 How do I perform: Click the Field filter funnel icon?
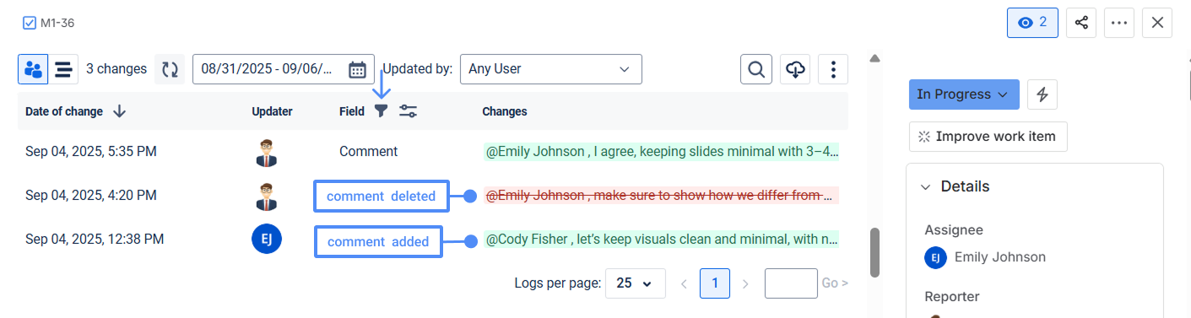point(381,110)
